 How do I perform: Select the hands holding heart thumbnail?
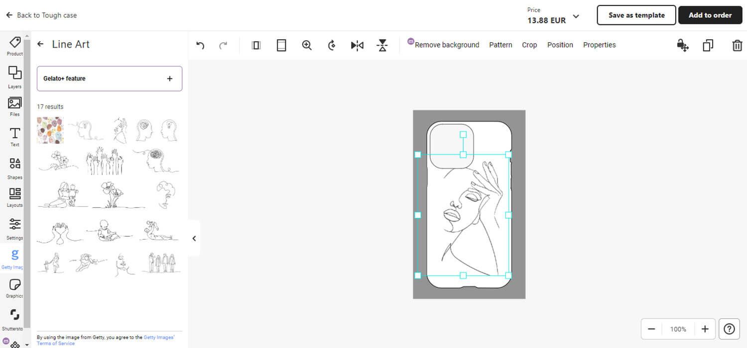[x=60, y=231]
